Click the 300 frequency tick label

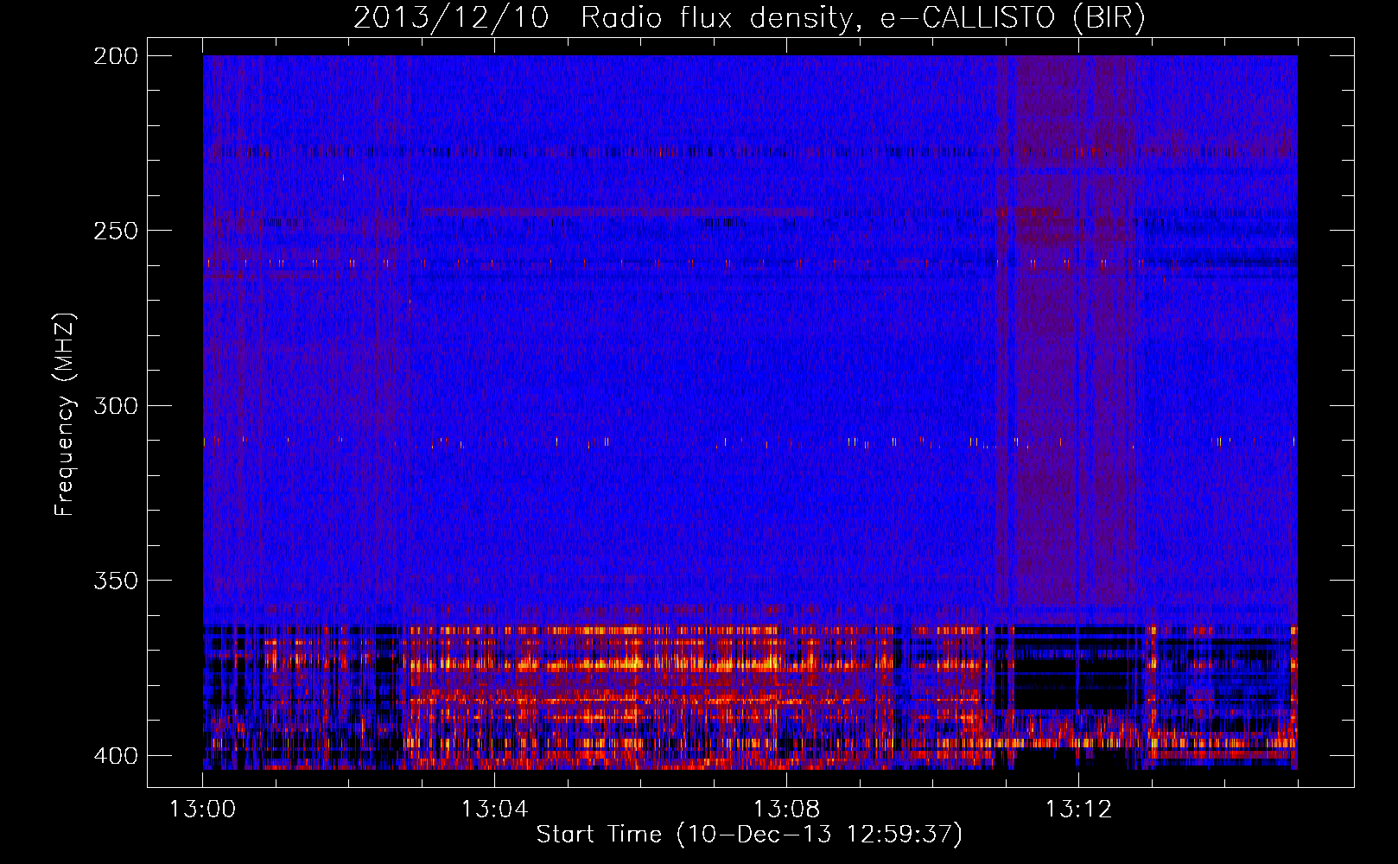pos(115,405)
